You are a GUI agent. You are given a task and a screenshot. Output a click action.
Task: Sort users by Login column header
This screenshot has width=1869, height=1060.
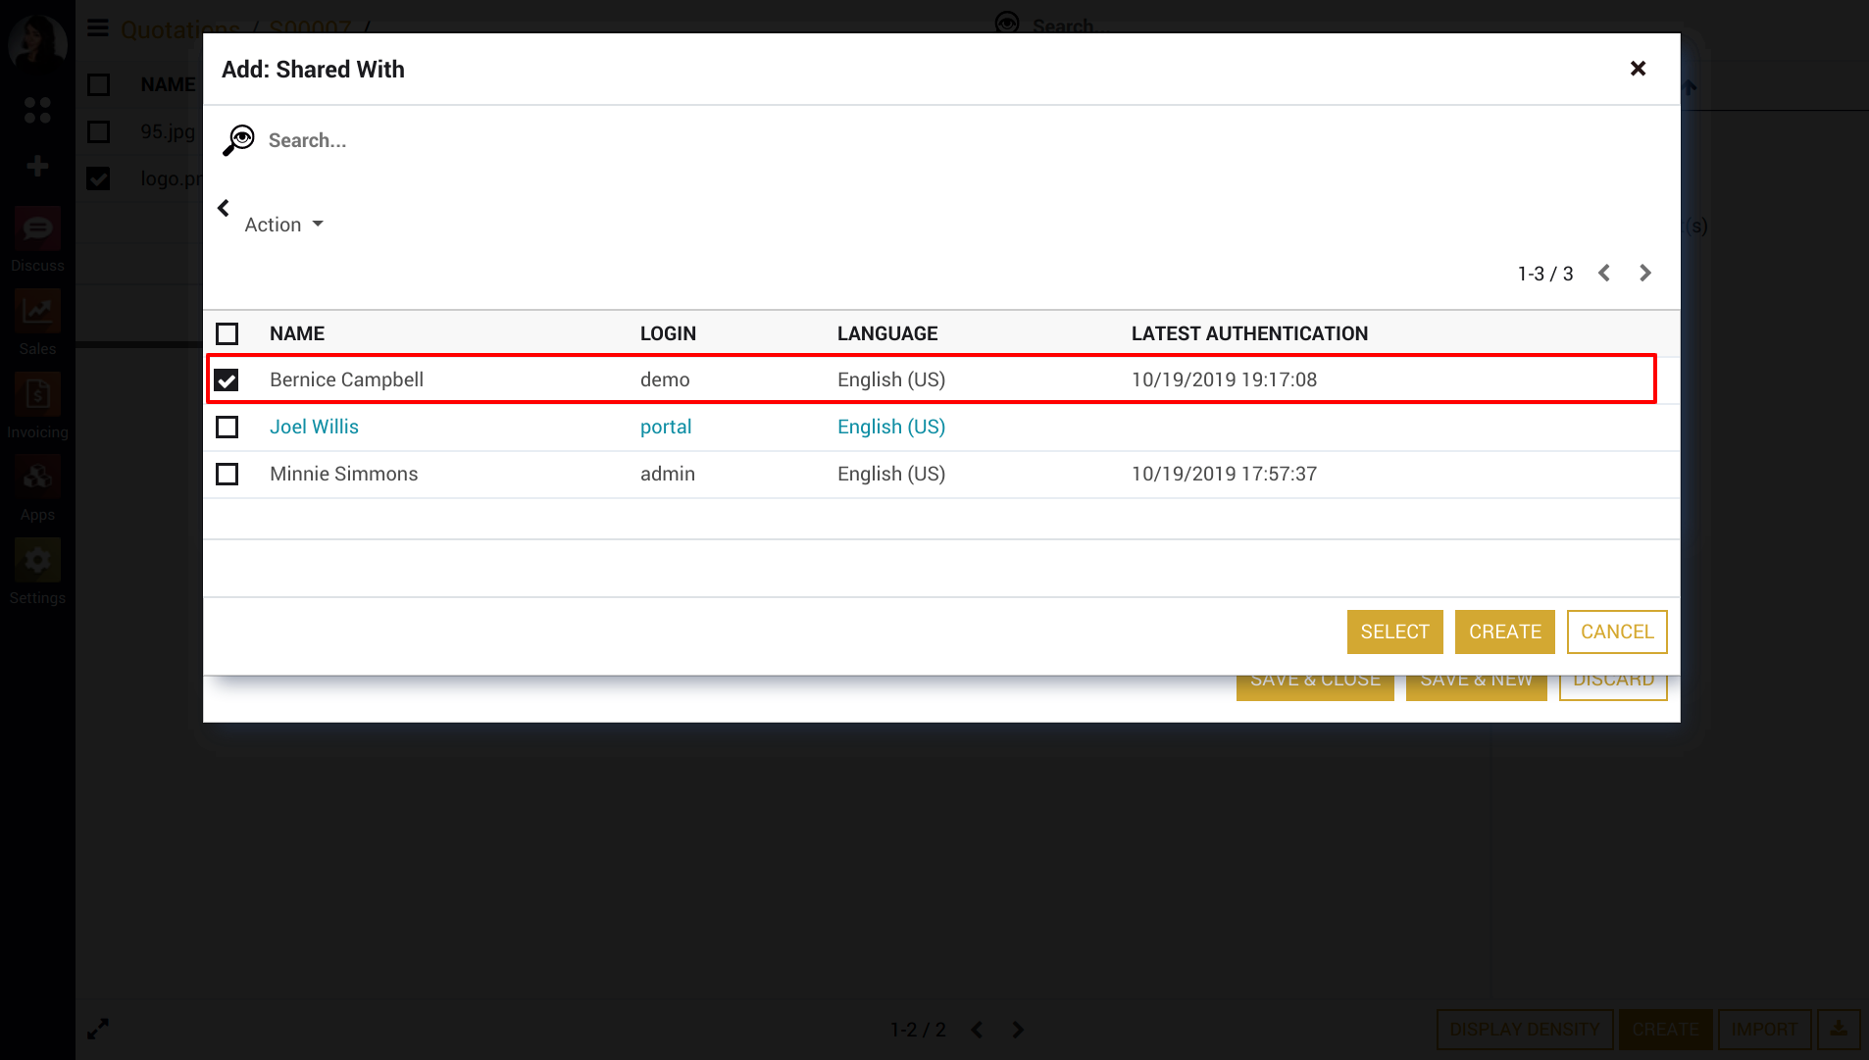[668, 334]
